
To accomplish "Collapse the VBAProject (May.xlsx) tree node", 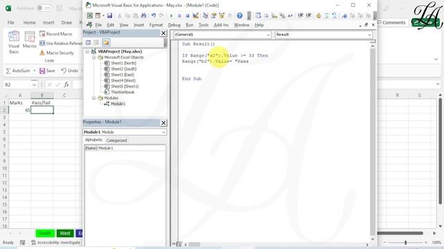I will tap(87, 51).
